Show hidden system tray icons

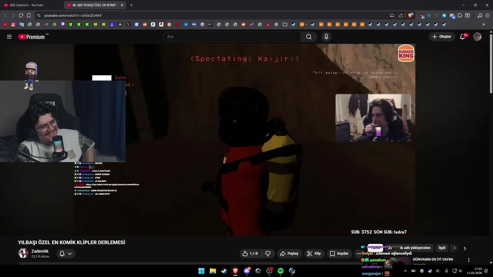tap(405, 271)
